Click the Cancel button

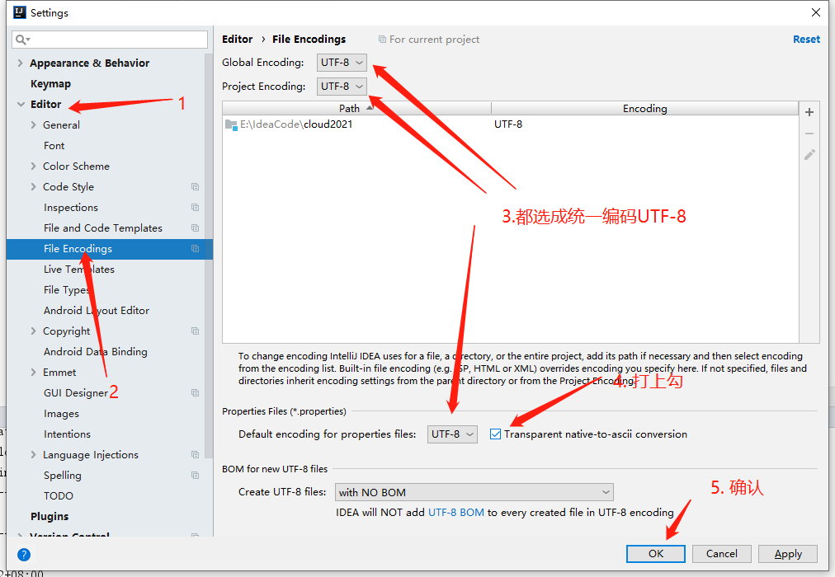722,554
